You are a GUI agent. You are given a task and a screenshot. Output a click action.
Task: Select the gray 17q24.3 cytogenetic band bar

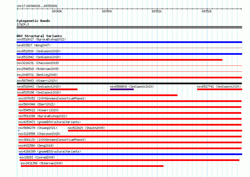tap(129, 27)
